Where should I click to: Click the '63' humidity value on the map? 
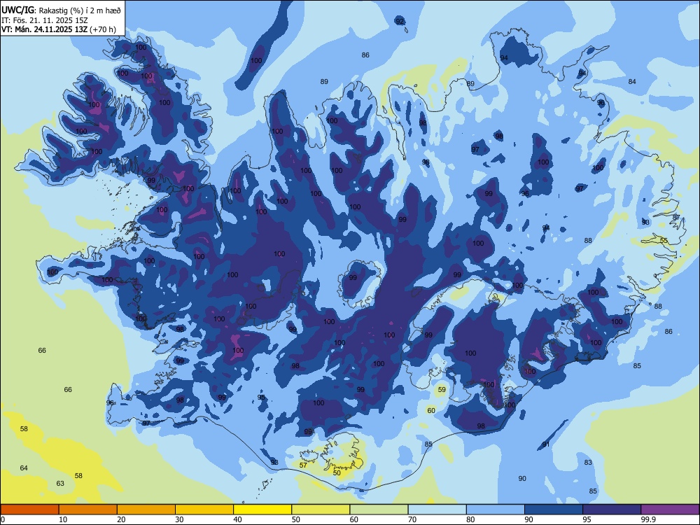(x=59, y=484)
